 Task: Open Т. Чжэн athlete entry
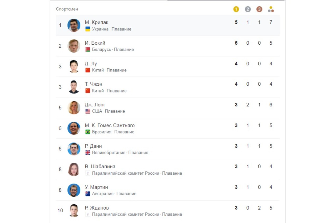click(93, 84)
